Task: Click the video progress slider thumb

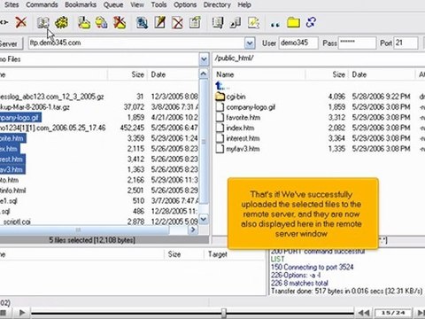Action: pos(224,313)
